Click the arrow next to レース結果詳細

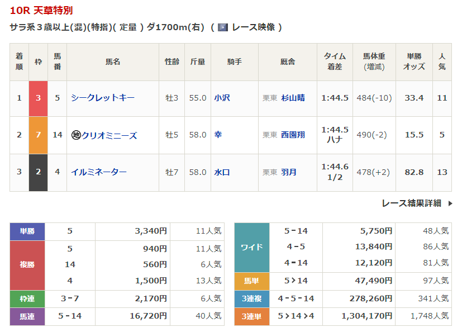pos(450,203)
